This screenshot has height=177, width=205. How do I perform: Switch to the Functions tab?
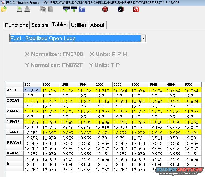tap(16, 25)
